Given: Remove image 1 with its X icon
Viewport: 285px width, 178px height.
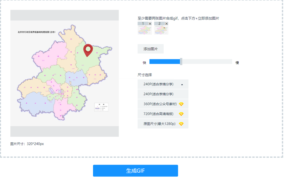Looking at the screenshot, I should click(150, 23).
